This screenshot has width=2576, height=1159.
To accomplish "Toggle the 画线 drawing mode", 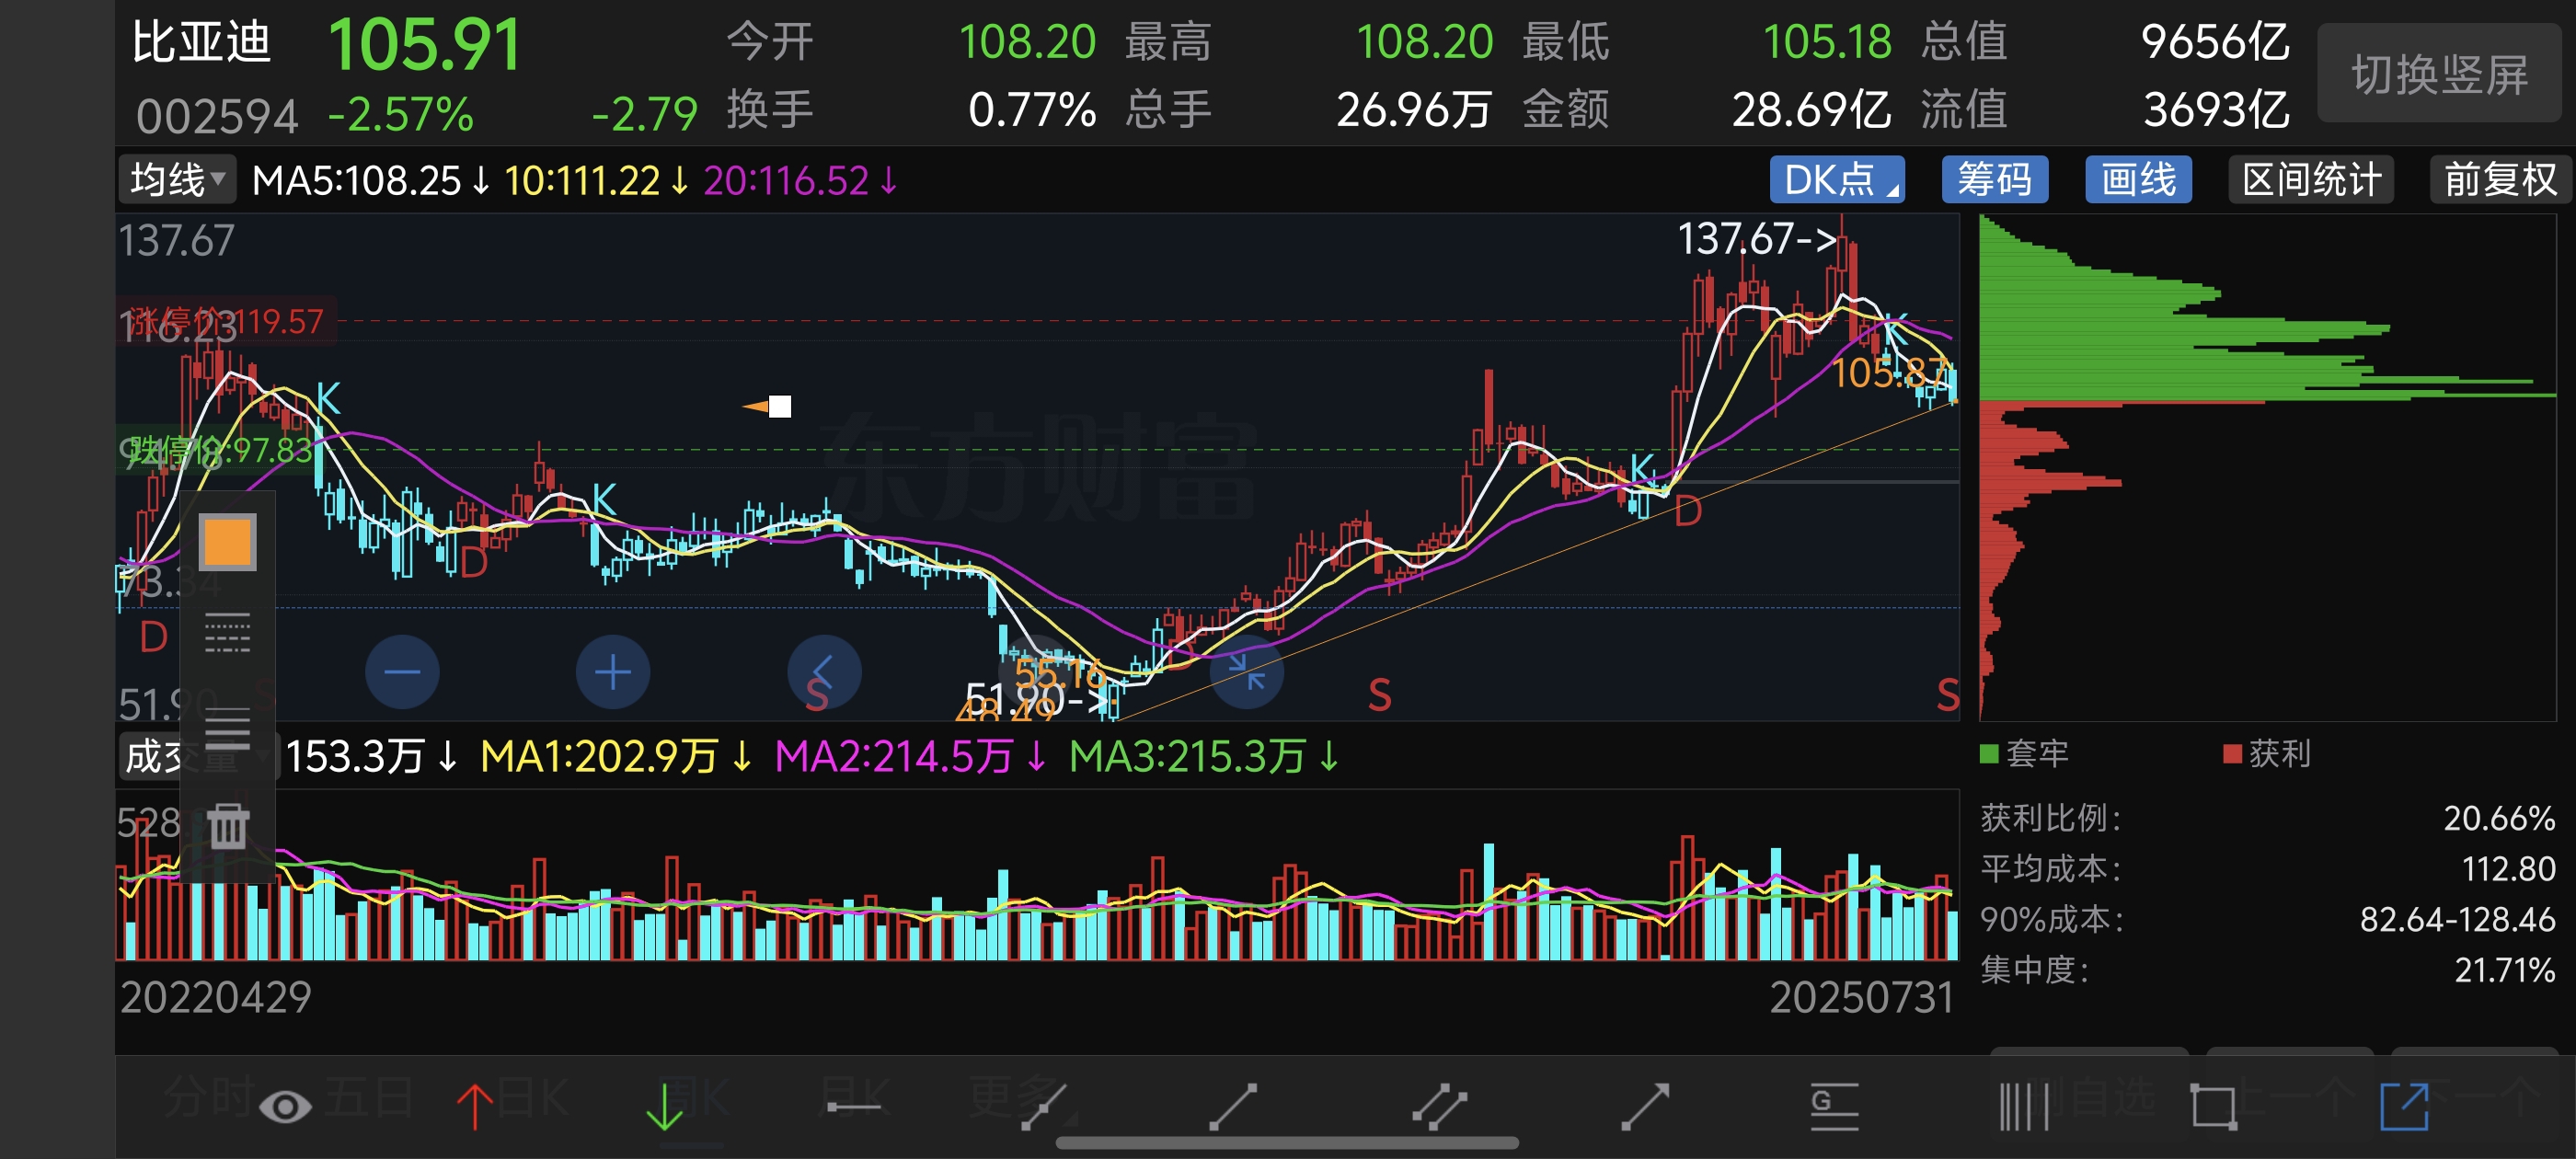I will point(2138,180).
